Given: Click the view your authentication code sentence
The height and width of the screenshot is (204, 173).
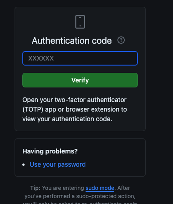Looking at the screenshot, I should click(x=67, y=119).
